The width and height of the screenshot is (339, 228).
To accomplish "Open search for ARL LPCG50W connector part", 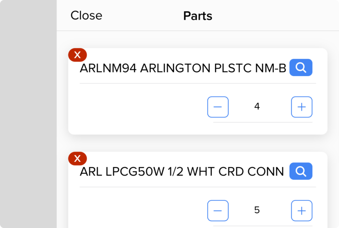I will [x=301, y=171].
